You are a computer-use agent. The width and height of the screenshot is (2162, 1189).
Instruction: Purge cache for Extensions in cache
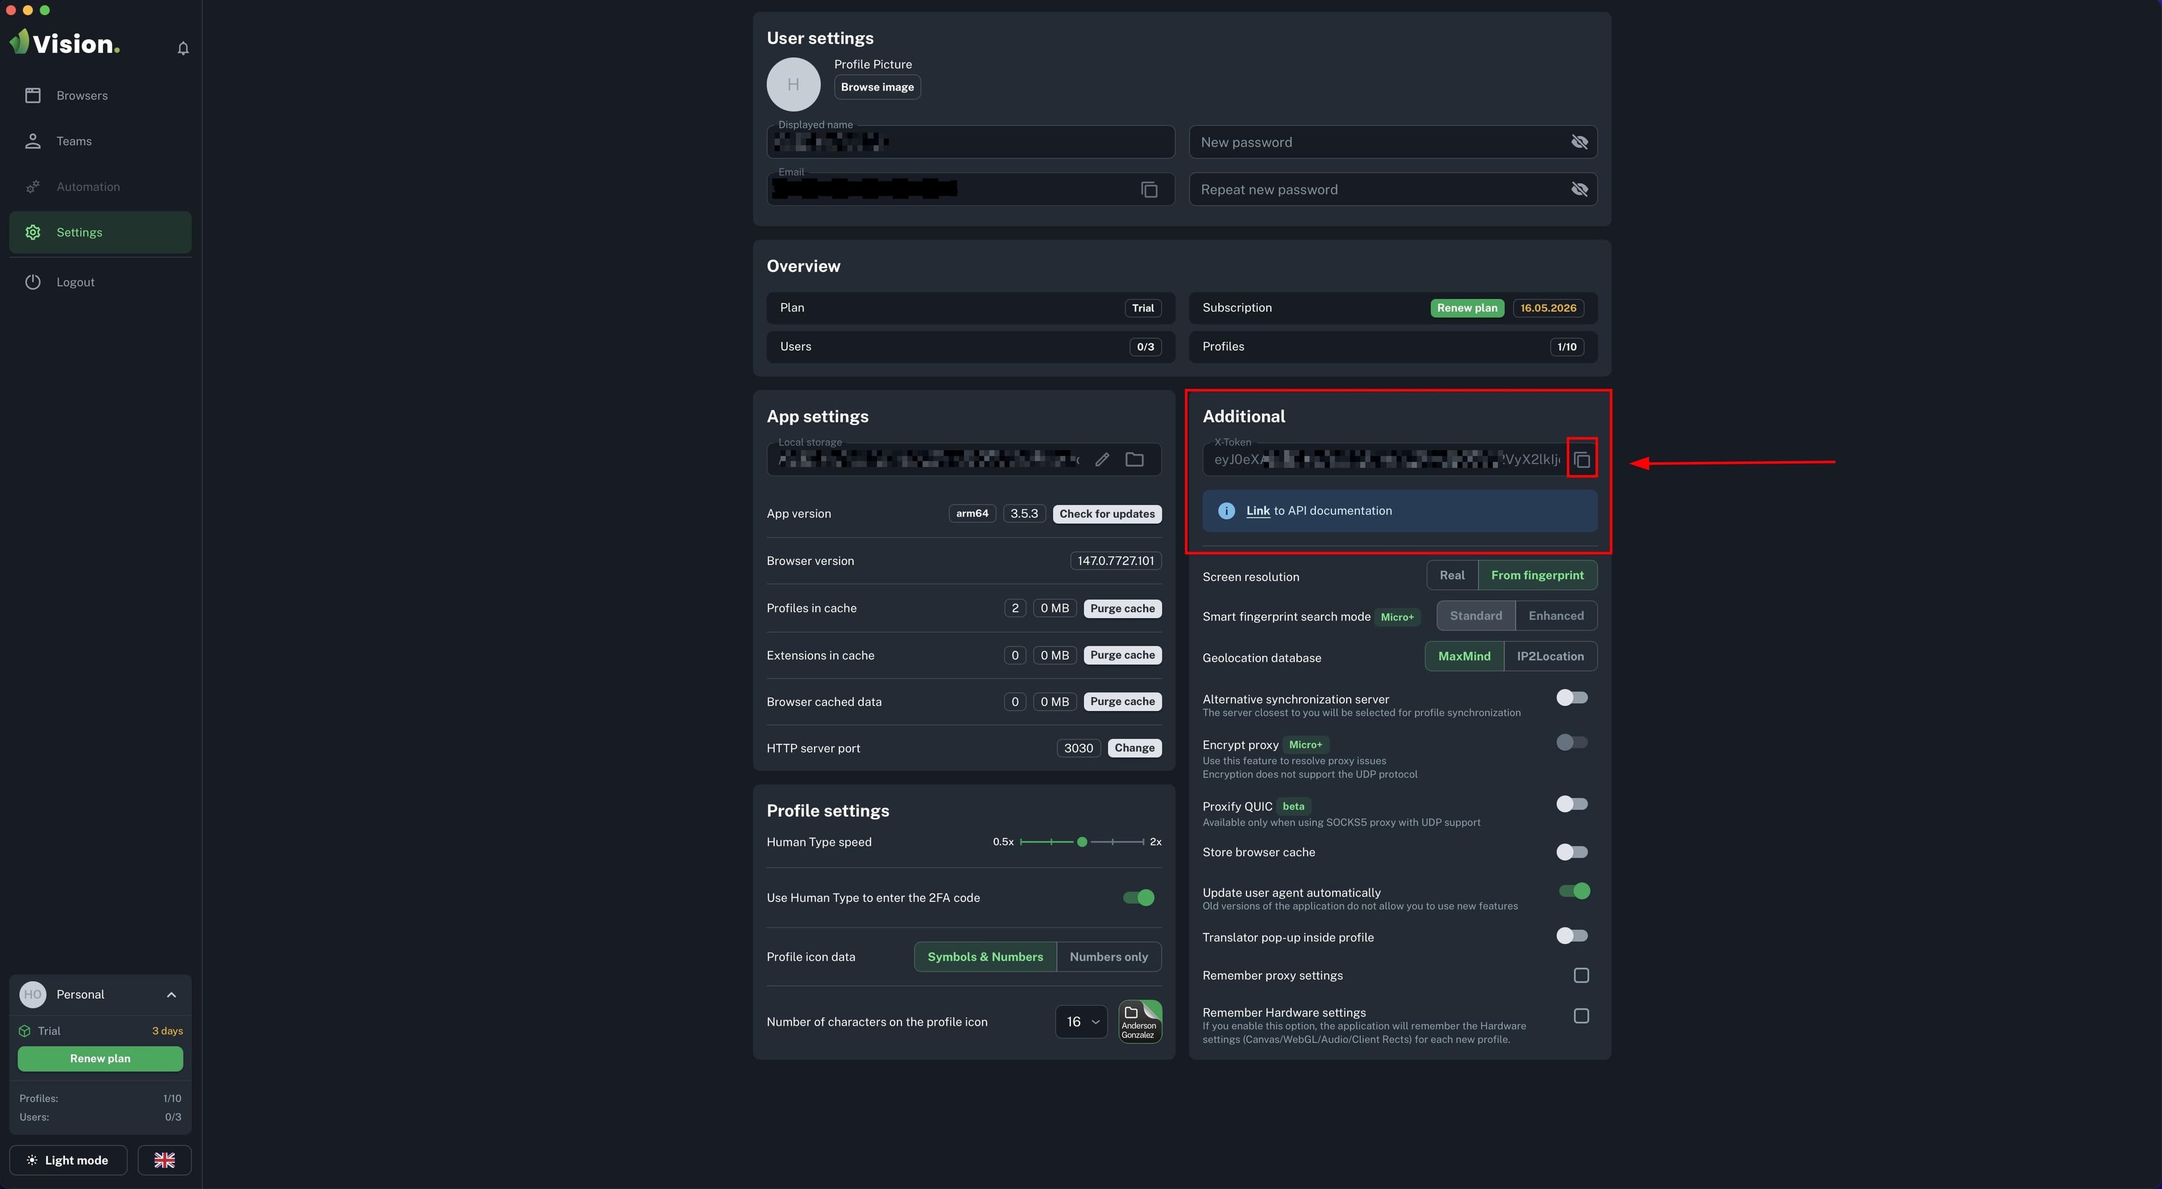pos(1122,656)
